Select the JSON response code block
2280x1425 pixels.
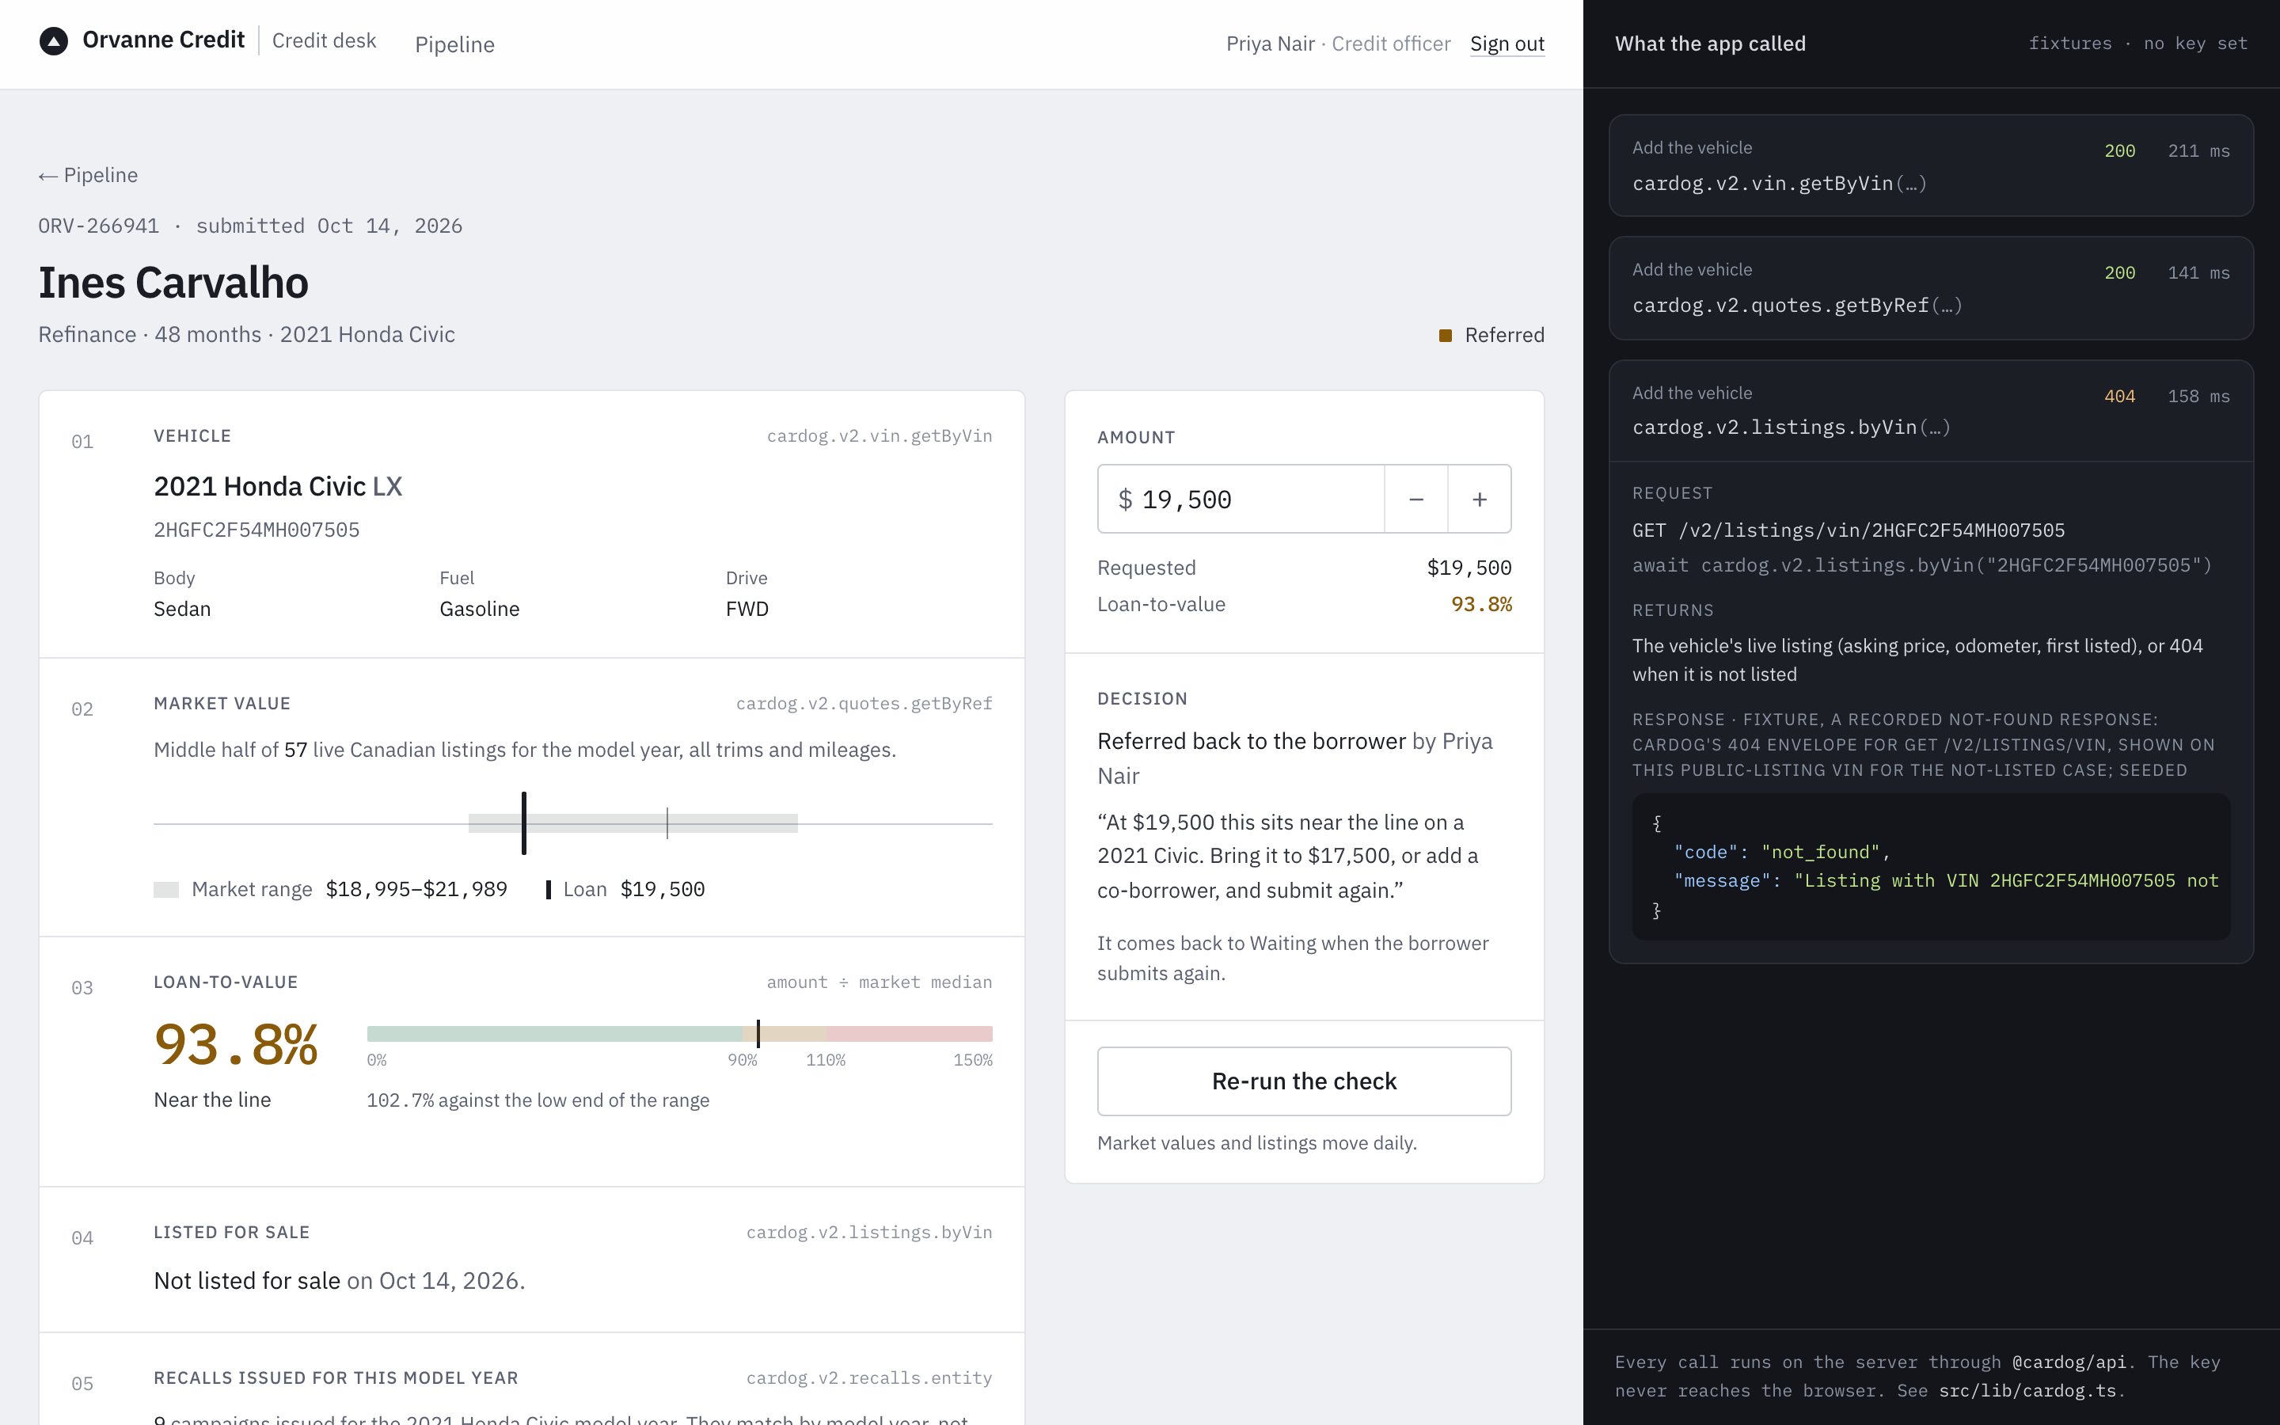1930,867
